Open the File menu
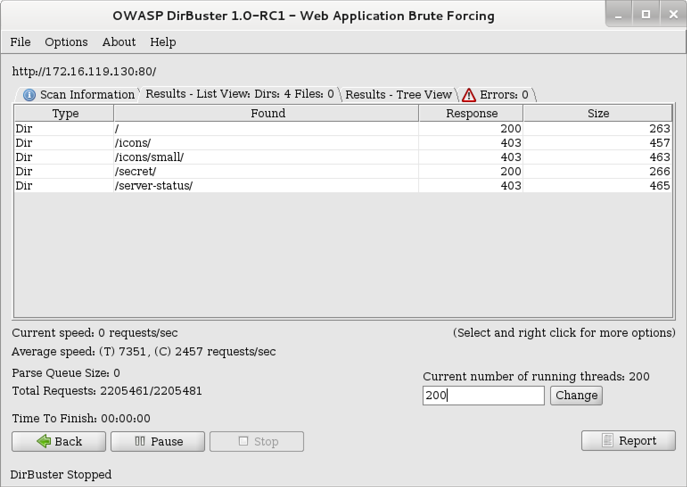This screenshot has height=487, width=687. [x=21, y=42]
